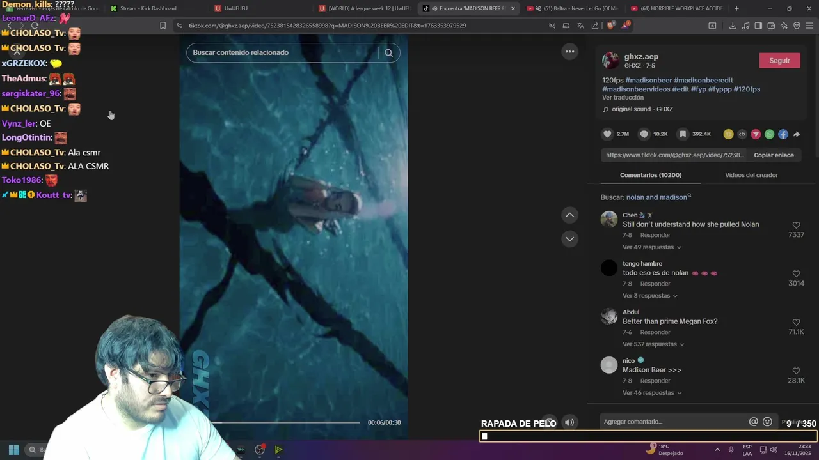Viewport: 819px width, 460px height.
Task: Open the browser music playlist icon
Action: pyautogui.click(x=745, y=26)
